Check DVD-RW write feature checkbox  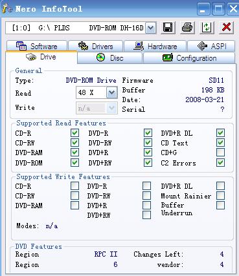point(146,196)
